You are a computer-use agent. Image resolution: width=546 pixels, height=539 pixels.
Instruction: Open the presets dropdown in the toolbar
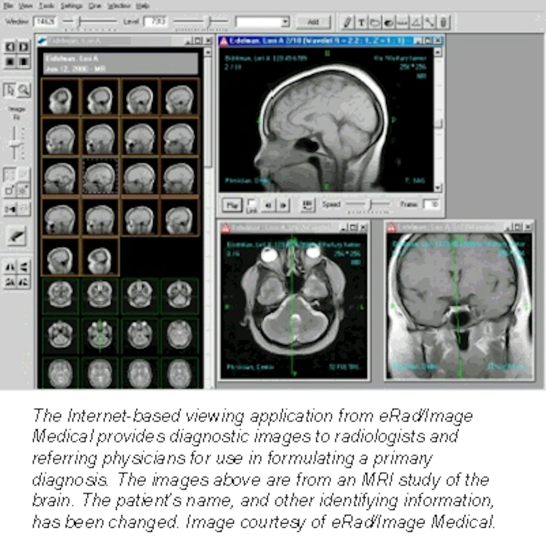pyautogui.click(x=285, y=21)
